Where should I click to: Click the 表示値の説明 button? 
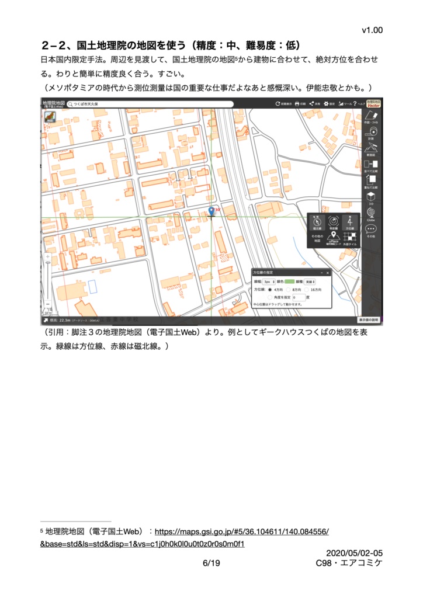coord(369,320)
